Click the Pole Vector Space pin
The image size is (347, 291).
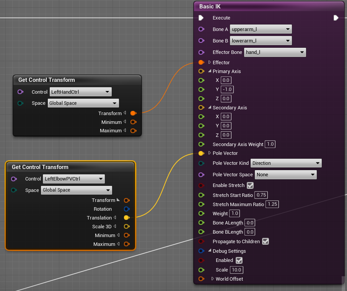pos(201,175)
